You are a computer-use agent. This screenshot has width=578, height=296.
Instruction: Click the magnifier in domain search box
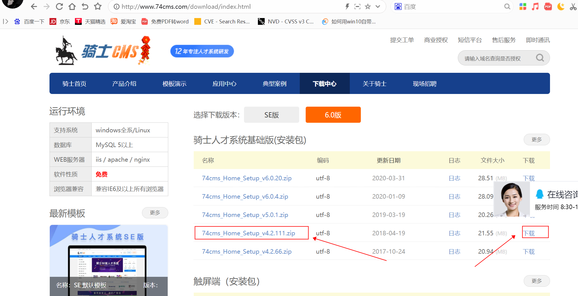(540, 58)
